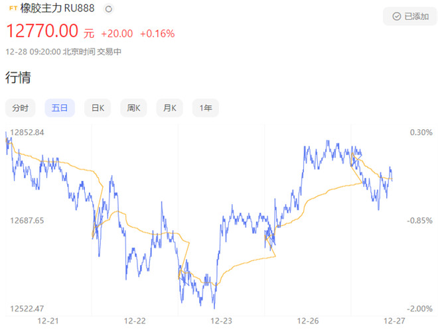Switch to 周K candlestick view
Screen dimensions: 438x330
133,107
